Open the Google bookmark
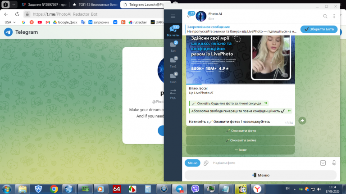This screenshot has height=194, width=346. [x=23, y=22]
